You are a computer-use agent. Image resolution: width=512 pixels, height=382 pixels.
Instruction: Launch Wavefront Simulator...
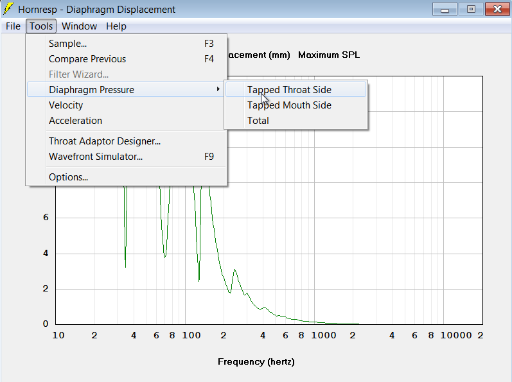127,156
